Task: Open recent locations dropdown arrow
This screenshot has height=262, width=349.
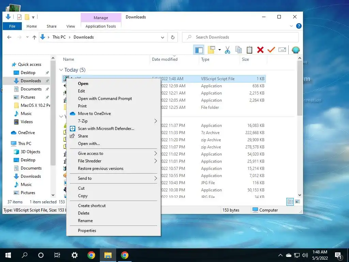Action: point(27,37)
